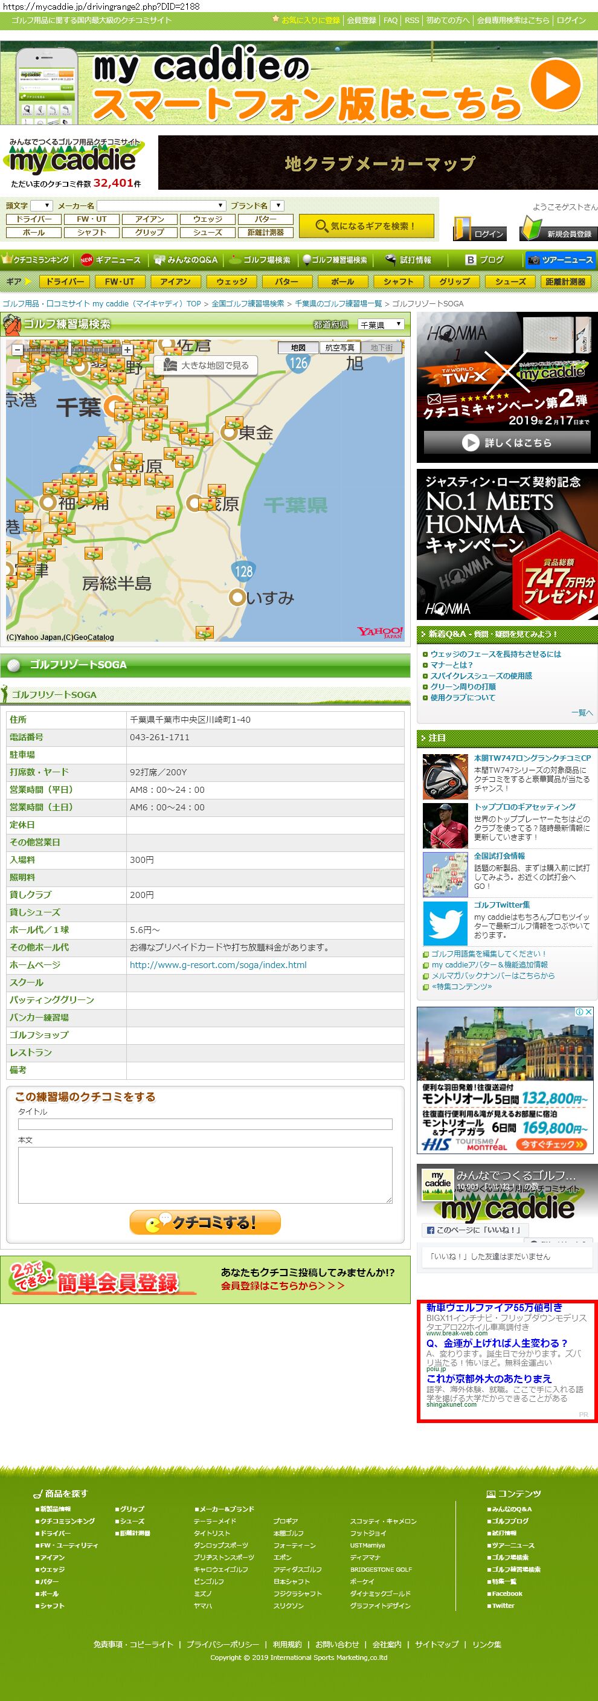Click 一覧へ link under Q&A
This screenshot has width=598, height=1701.
click(x=582, y=712)
